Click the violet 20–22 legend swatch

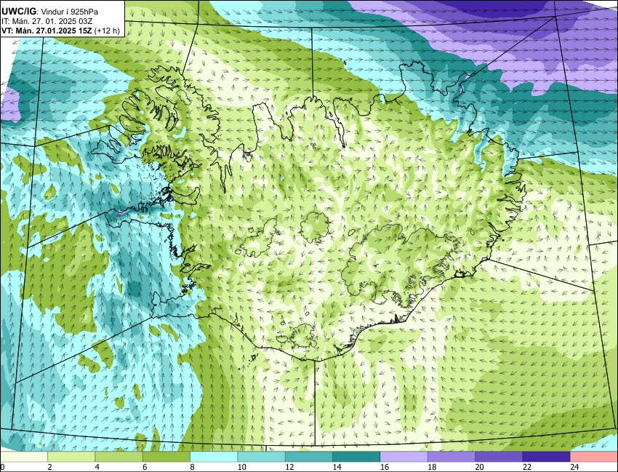(x=499, y=457)
